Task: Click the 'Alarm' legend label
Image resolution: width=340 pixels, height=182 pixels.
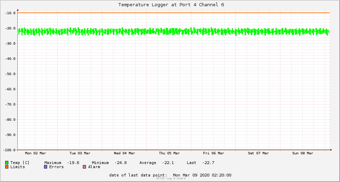Action: tap(94, 167)
